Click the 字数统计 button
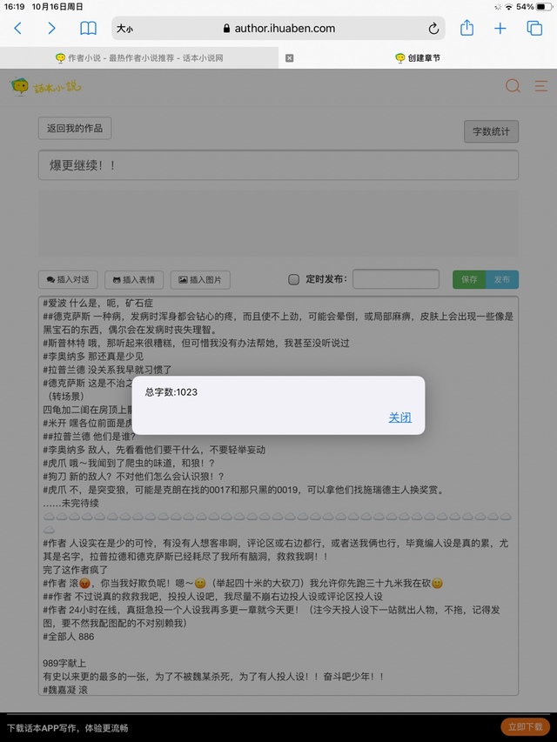 [491, 131]
